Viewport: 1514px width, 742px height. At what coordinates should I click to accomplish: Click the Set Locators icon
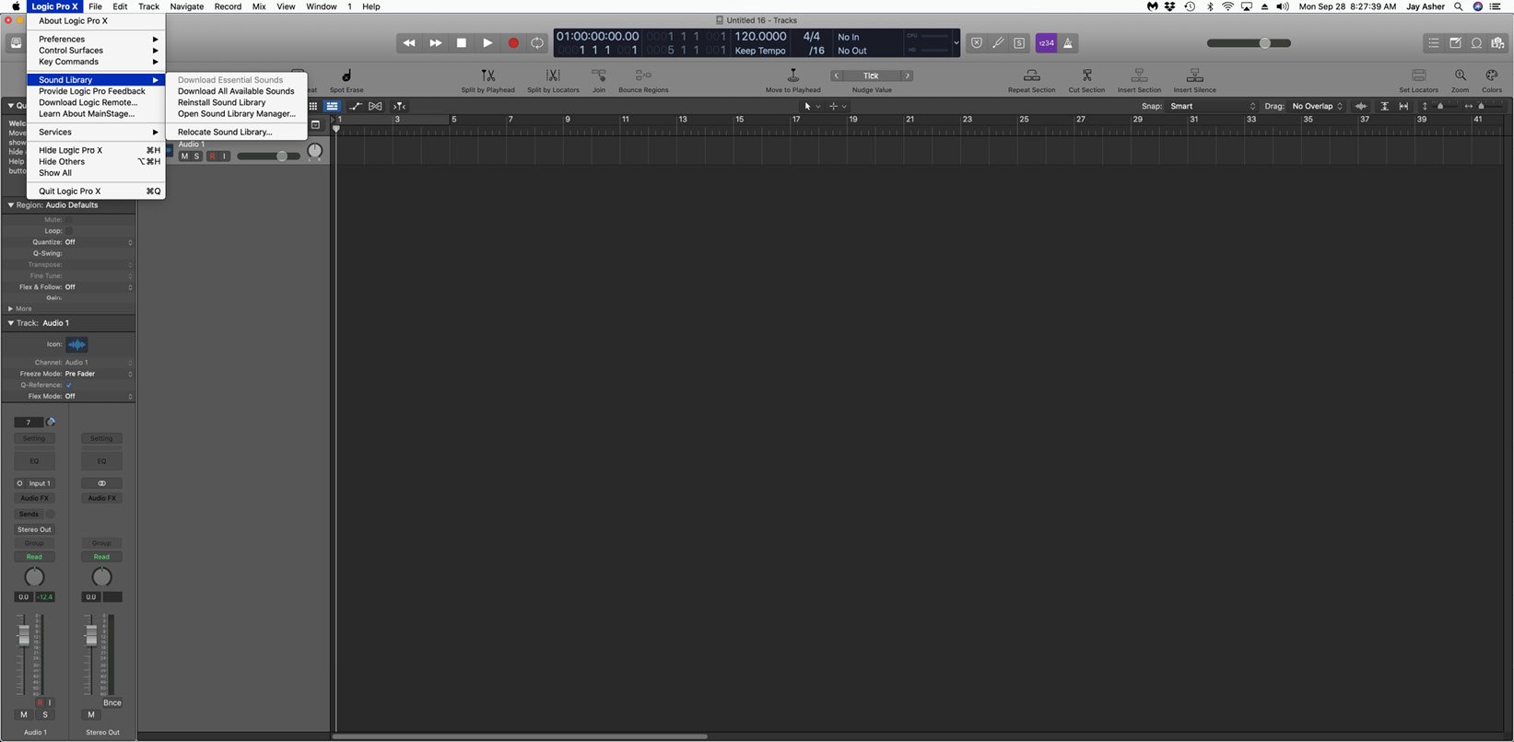point(1419,75)
